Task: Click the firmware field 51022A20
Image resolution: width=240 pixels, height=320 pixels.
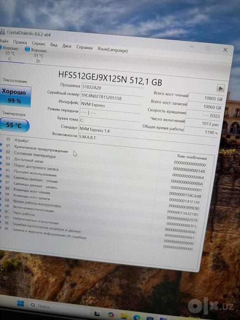Action: tap(112, 89)
